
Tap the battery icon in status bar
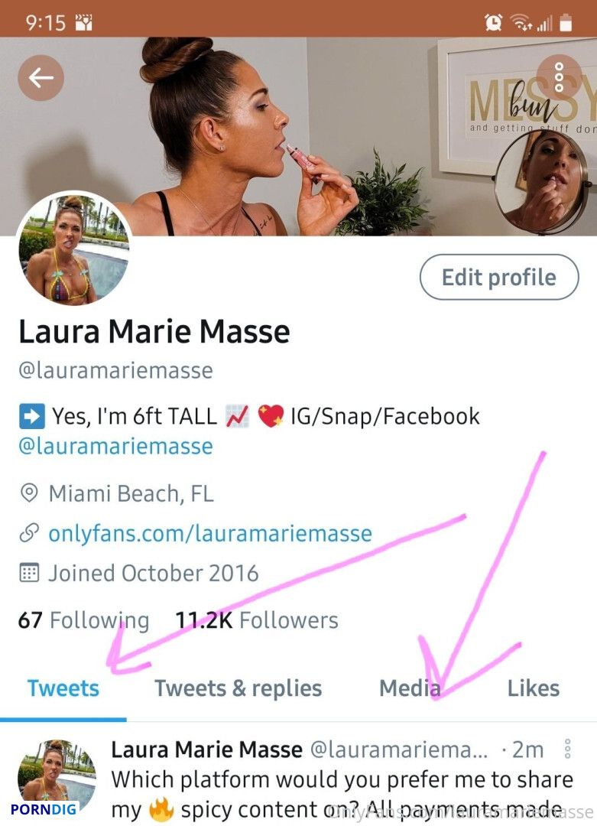(x=566, y=23)
